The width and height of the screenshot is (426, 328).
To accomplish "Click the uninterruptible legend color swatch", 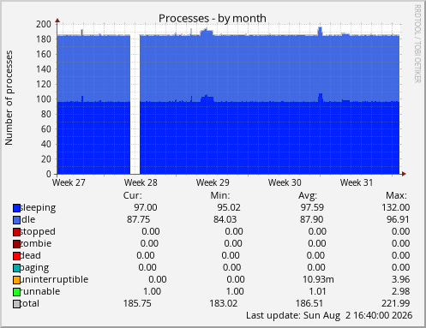I will click(x=16, y=280).
